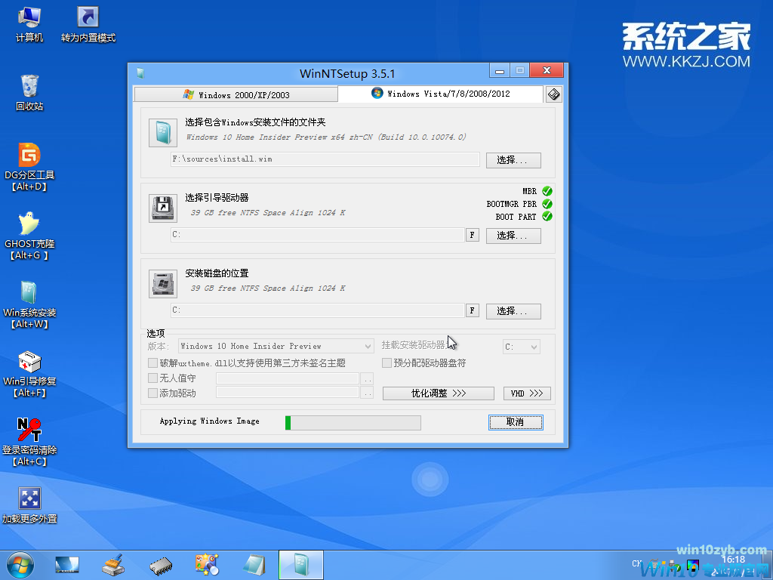Image resolution: width=773 pixels, height=580 pixels.
Task: Expand the VHD >>> options
Action: [526, 393]
